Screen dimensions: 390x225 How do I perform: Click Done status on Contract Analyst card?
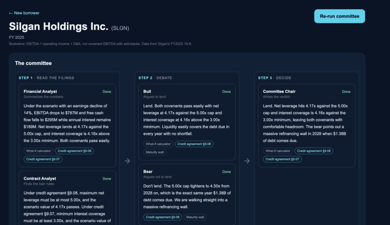(x=107, y=179)
